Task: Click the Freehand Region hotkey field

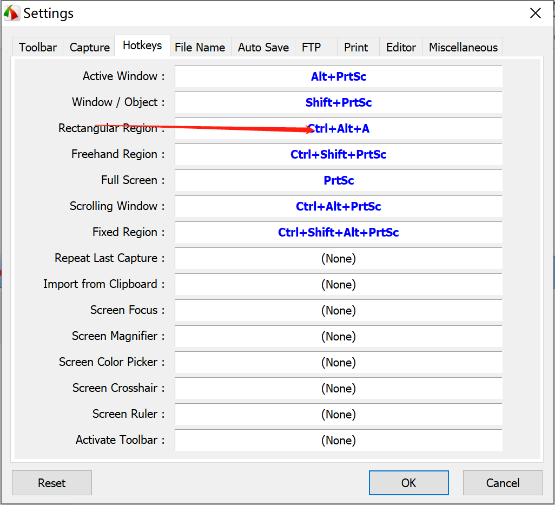Action: pyautogui.click(x=339, y=154)
